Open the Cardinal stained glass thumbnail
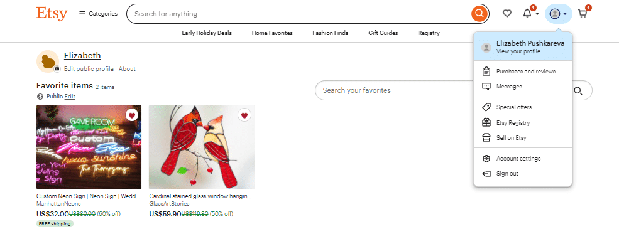Image resolution: width=619 pixels, height=244 pixels. tap(202, 147)
